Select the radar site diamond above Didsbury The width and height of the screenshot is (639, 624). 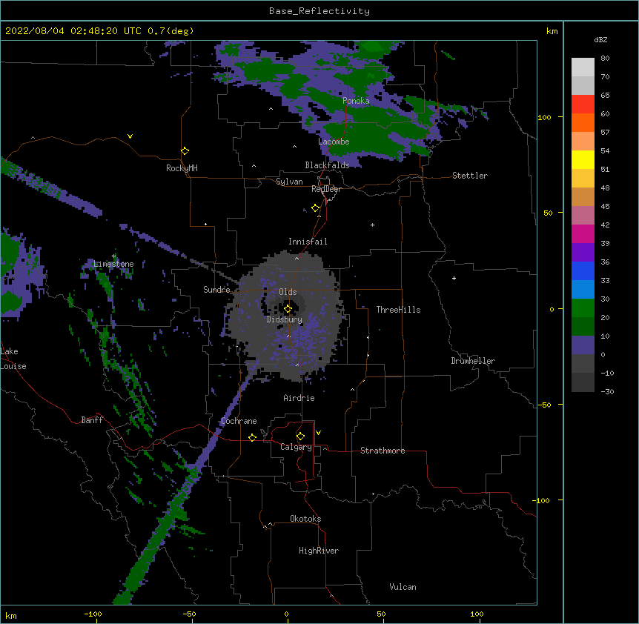[288, 308]
